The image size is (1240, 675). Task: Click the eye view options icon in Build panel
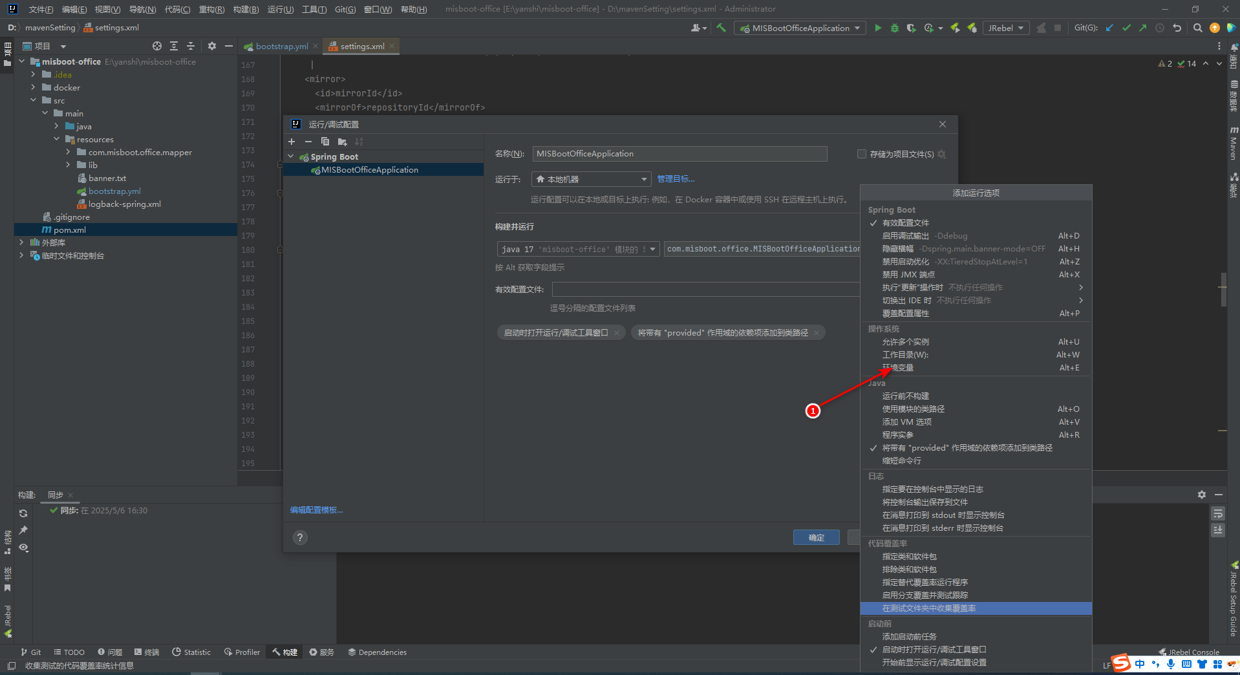point(23,548)
